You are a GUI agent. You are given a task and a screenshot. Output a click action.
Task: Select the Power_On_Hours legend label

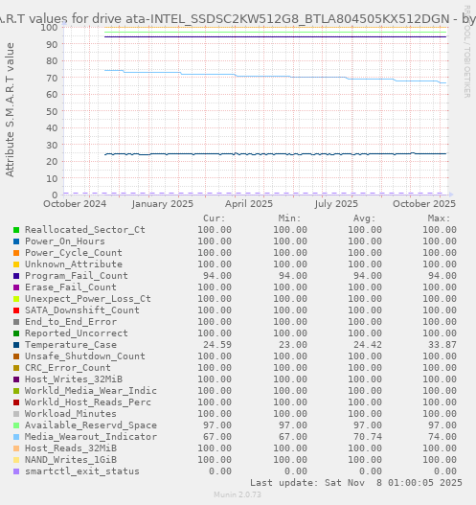[65, 241]
